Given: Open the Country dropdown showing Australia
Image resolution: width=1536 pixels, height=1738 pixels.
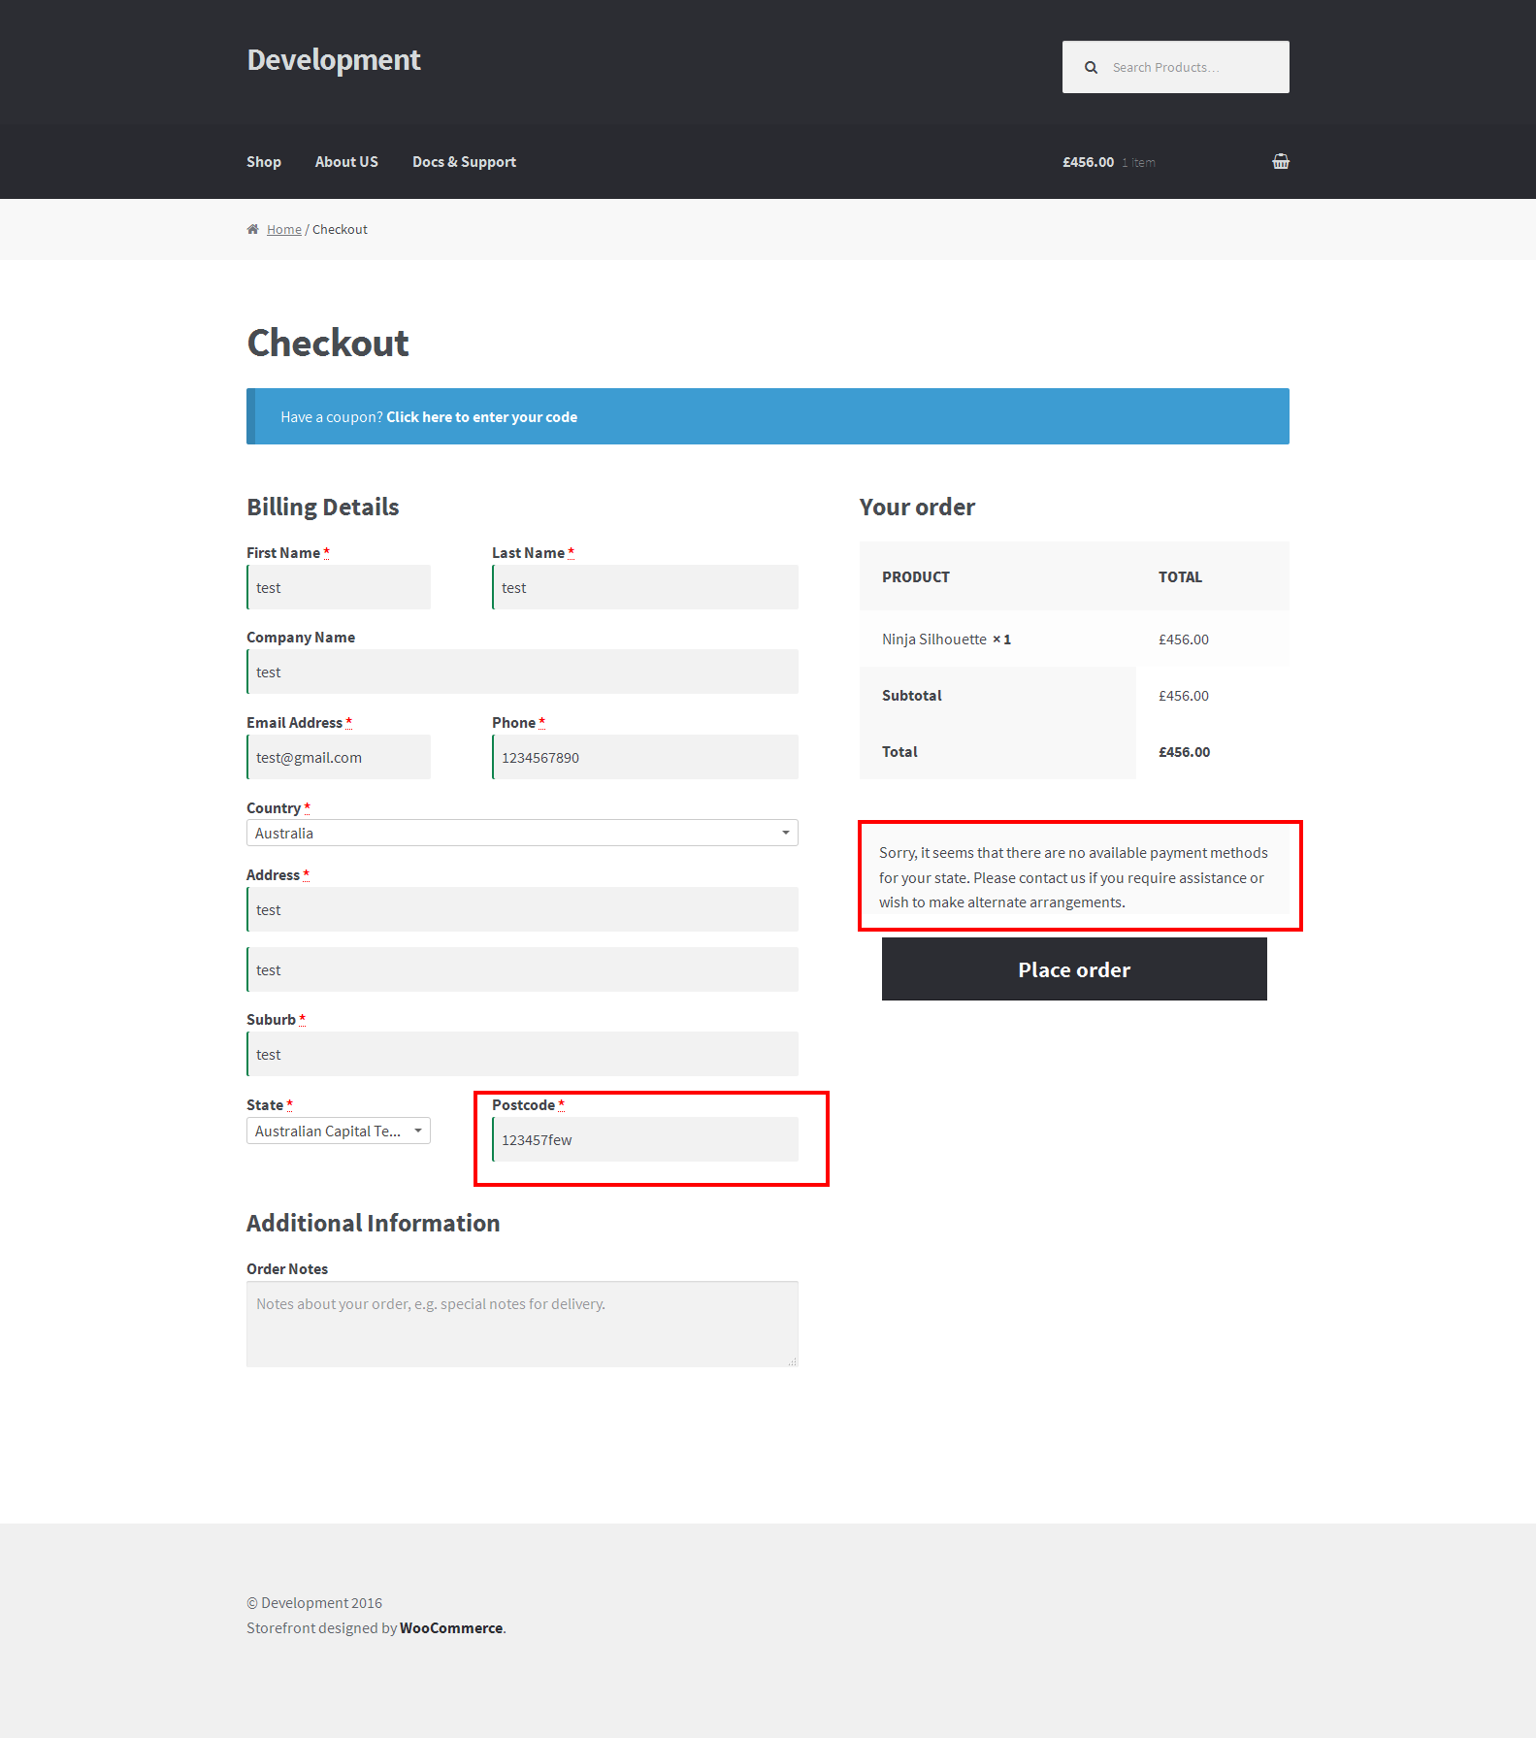Looking at the screenshot, I should click(521, 834).
